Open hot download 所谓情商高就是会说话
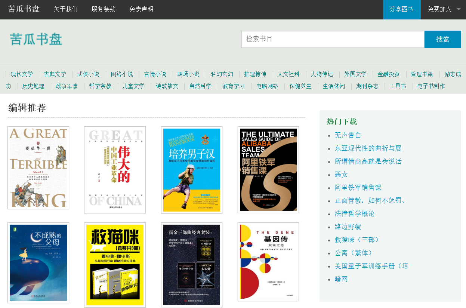Screen dimensions: 466x308 (368, 161)
